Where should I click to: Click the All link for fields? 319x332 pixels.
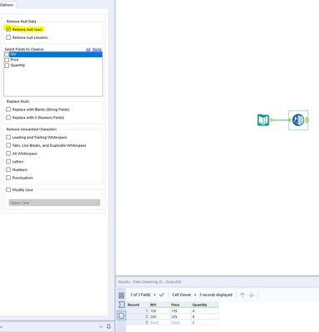[88, 49]
